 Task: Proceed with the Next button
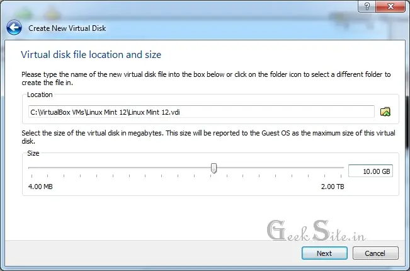tap(324, 253)
